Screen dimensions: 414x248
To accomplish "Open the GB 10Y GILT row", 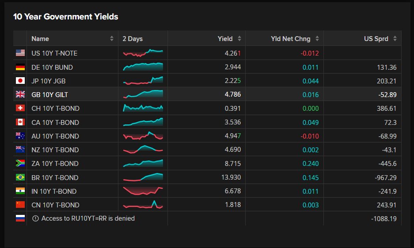I will pos(207,94).
